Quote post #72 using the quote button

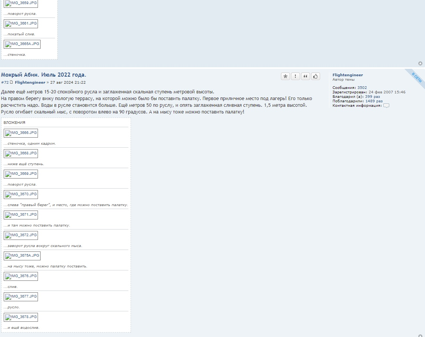point(306,76)
